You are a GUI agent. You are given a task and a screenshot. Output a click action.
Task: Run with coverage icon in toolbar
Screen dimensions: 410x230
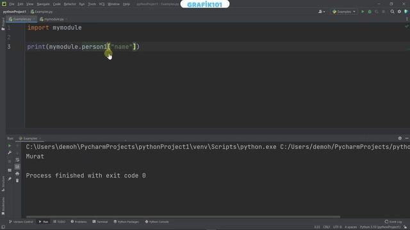(x=377, y=11)
